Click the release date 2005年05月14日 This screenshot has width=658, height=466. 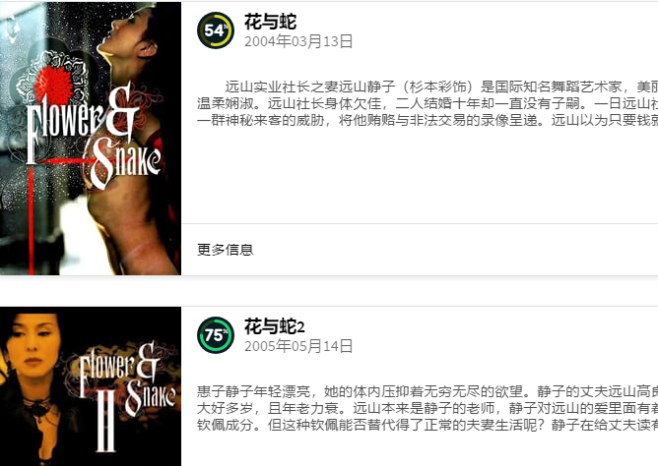[x=298, y=346]
